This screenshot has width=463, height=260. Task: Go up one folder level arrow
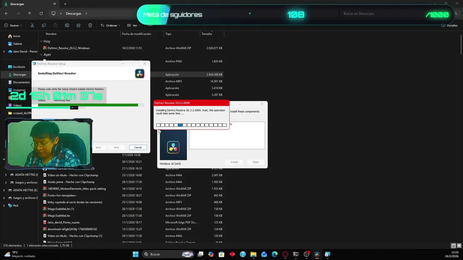(30, 13)
